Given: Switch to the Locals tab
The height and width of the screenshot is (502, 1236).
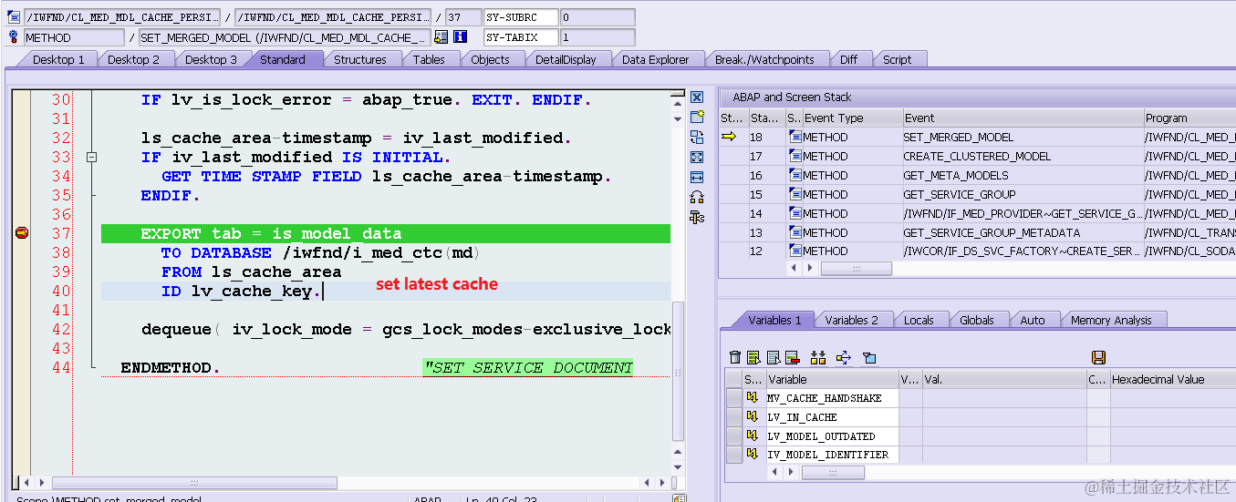Looking at the screenshot, I should (919, 320).
